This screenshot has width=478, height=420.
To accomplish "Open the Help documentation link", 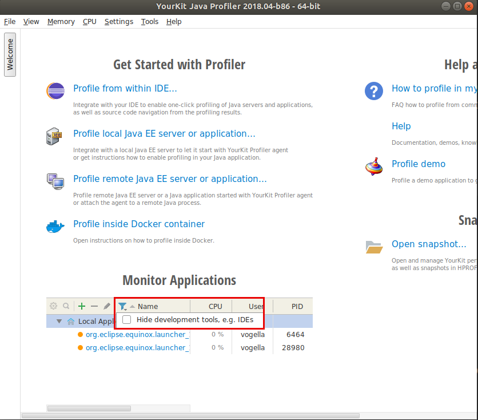I will tap(401, 126).
